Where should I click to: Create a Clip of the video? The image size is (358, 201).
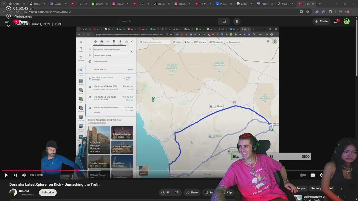(x=228, y=192)
